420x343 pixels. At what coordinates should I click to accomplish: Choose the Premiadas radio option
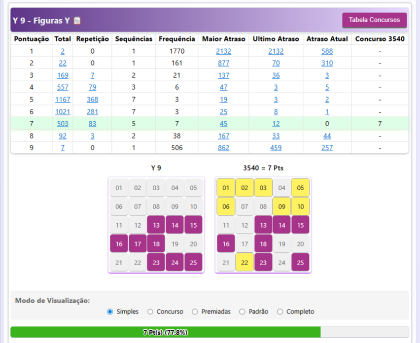click(195, 311)
